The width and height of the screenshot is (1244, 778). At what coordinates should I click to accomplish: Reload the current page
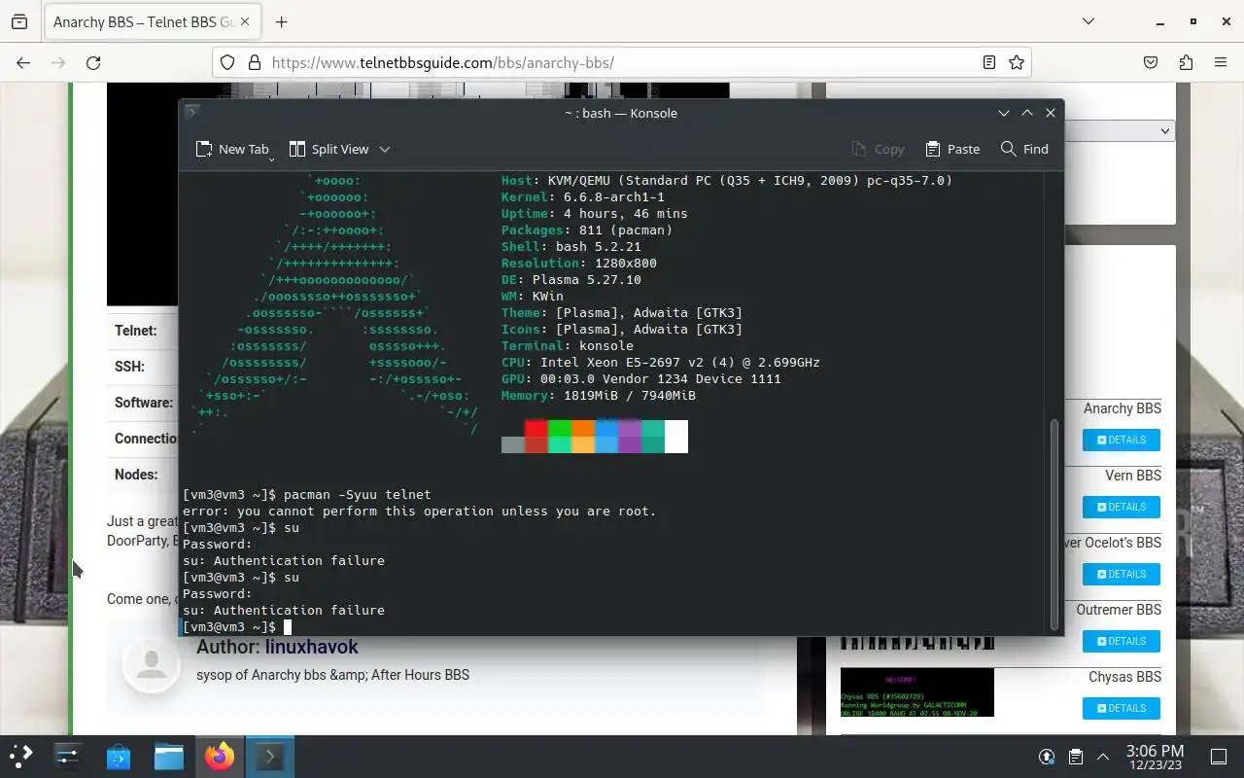(x=93, y=62)
